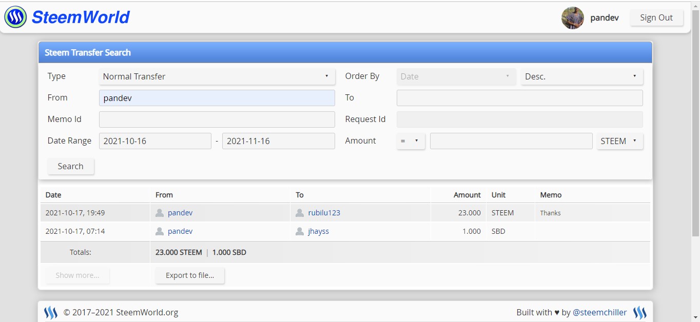Screen dimensions: 700x322
Task: Click the Unit column header
Action: (x=498, y=195)
